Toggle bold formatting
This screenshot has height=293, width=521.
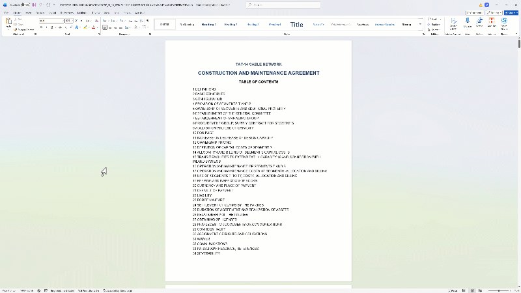[x=41, y=27]
